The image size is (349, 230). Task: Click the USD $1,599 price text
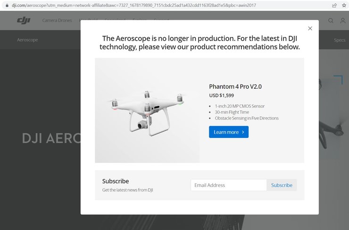coord(222,95)
